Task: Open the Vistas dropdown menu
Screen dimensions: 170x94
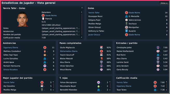Action: 164,3
